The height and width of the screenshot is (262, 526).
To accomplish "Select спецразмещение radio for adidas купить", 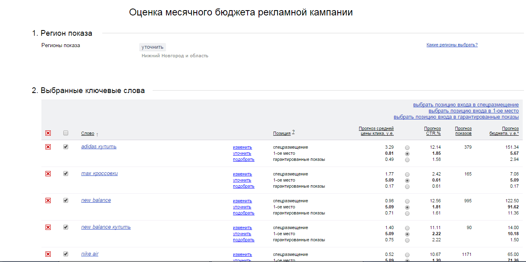I will pos(407,147).
